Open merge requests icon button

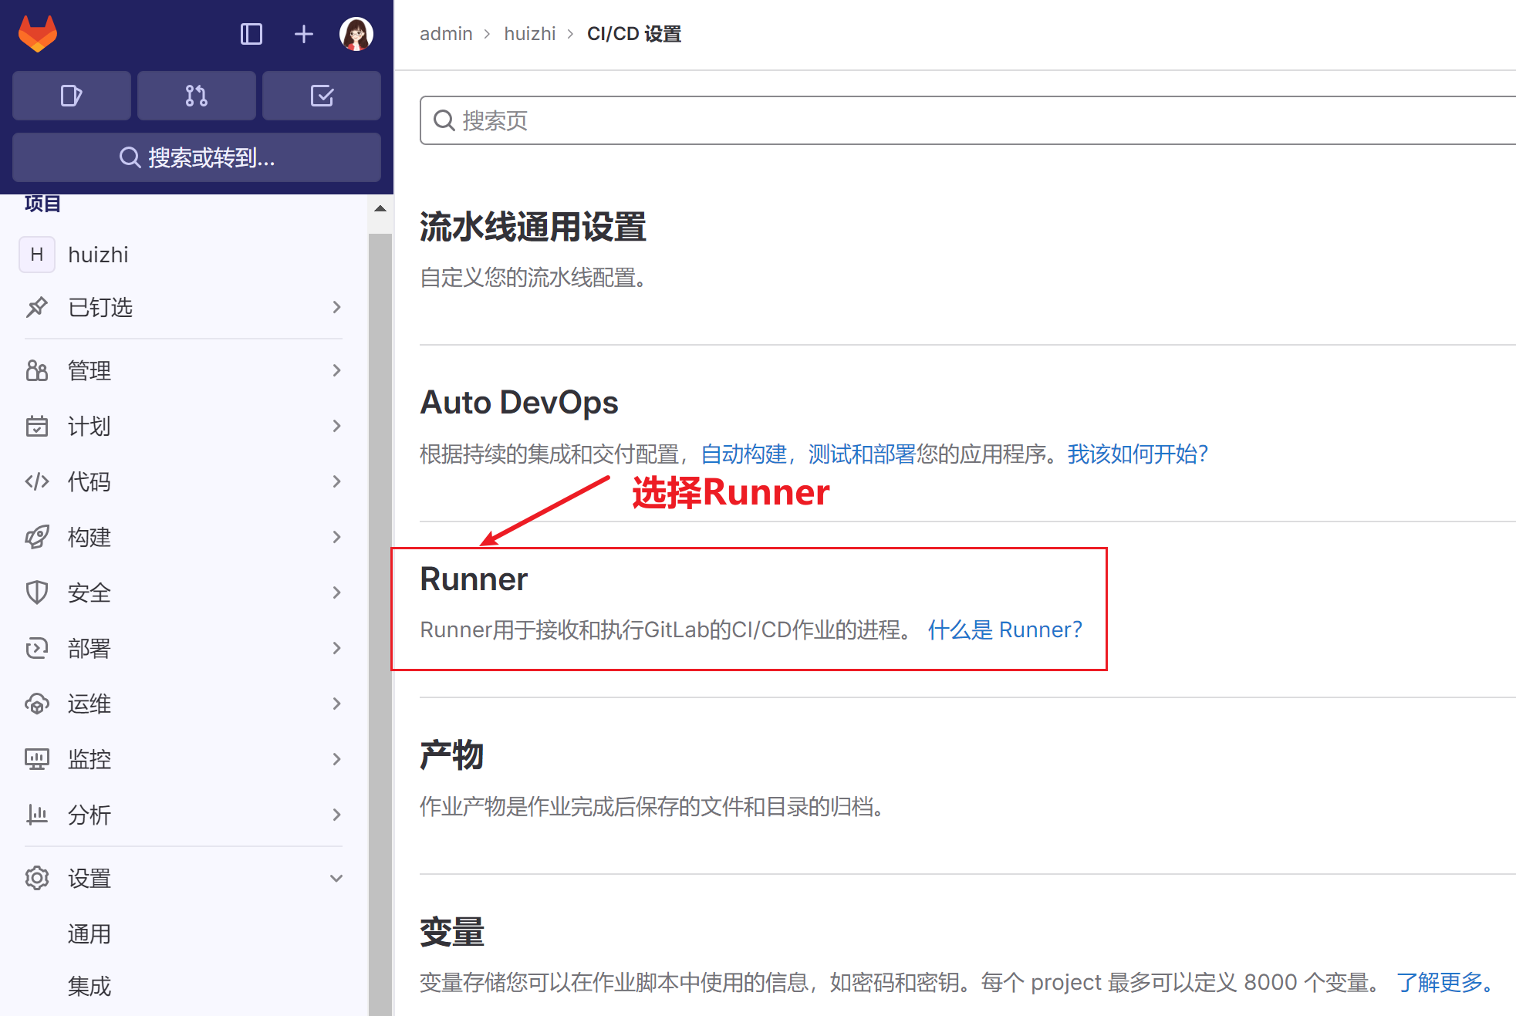click(197, 96)
